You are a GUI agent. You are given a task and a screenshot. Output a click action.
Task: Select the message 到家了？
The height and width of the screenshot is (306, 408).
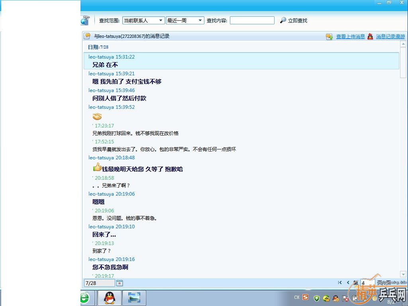coord(102,251)
